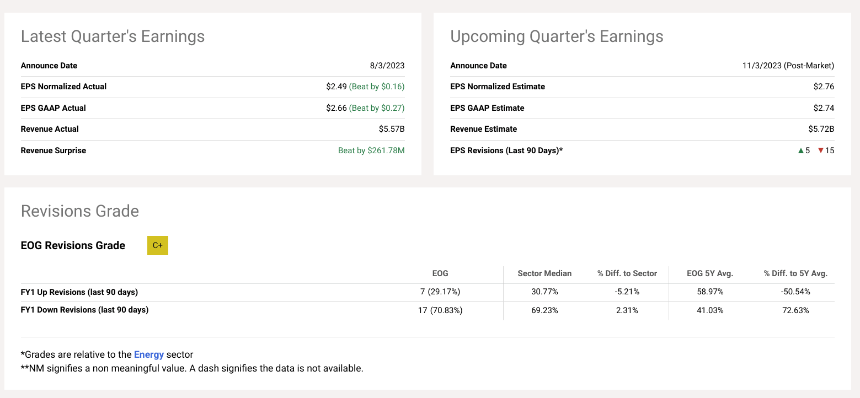Click the % Diff. to 5Y Avg. header

point(795,273)
